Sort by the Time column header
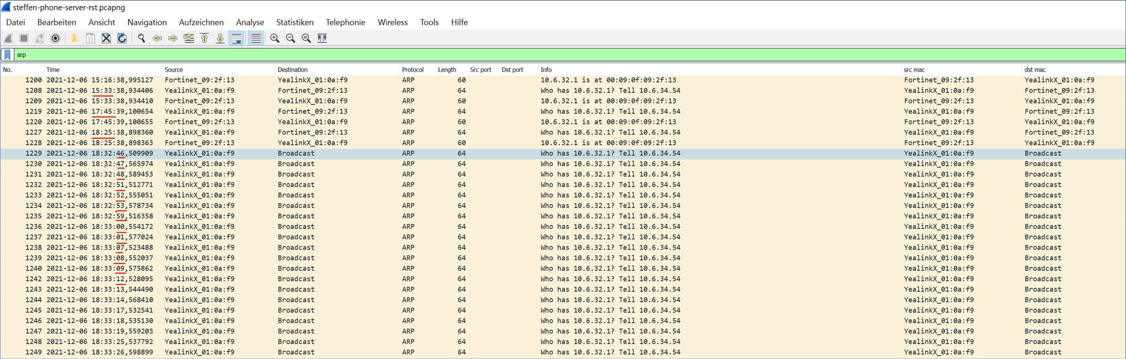1126x359 pixels. (103, 70)
